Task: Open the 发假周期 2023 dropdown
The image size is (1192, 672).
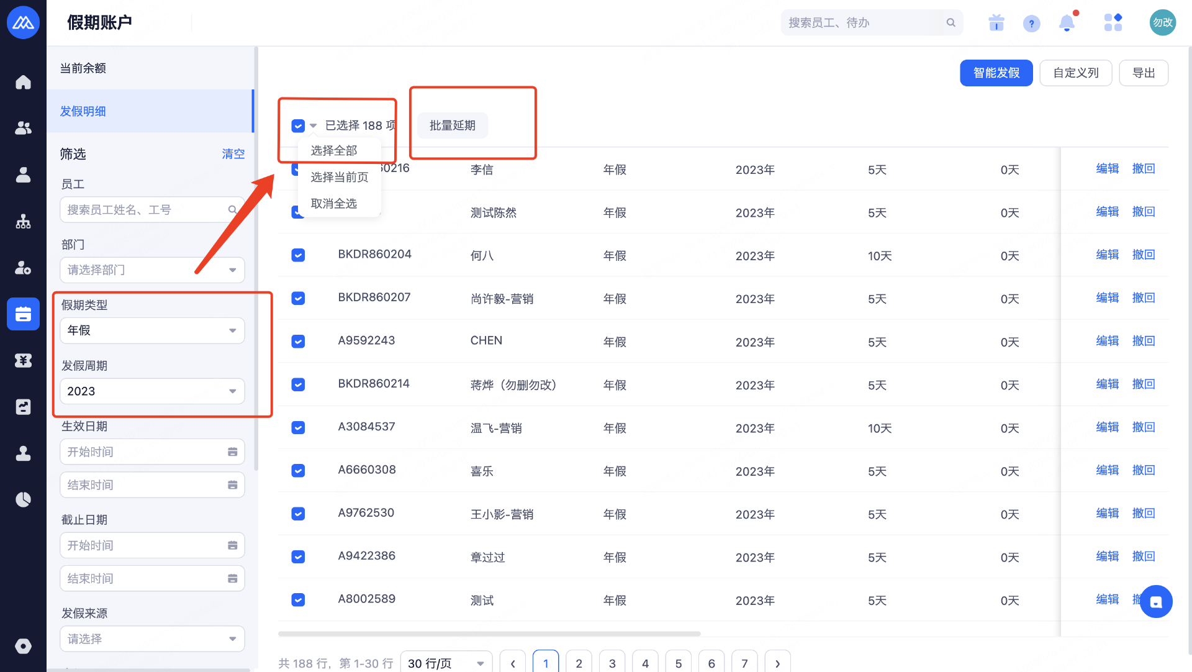Action: coord(152,391)
